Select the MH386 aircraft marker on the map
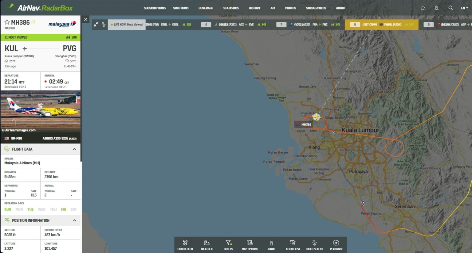The image size is (472, 253). point(317,117)
